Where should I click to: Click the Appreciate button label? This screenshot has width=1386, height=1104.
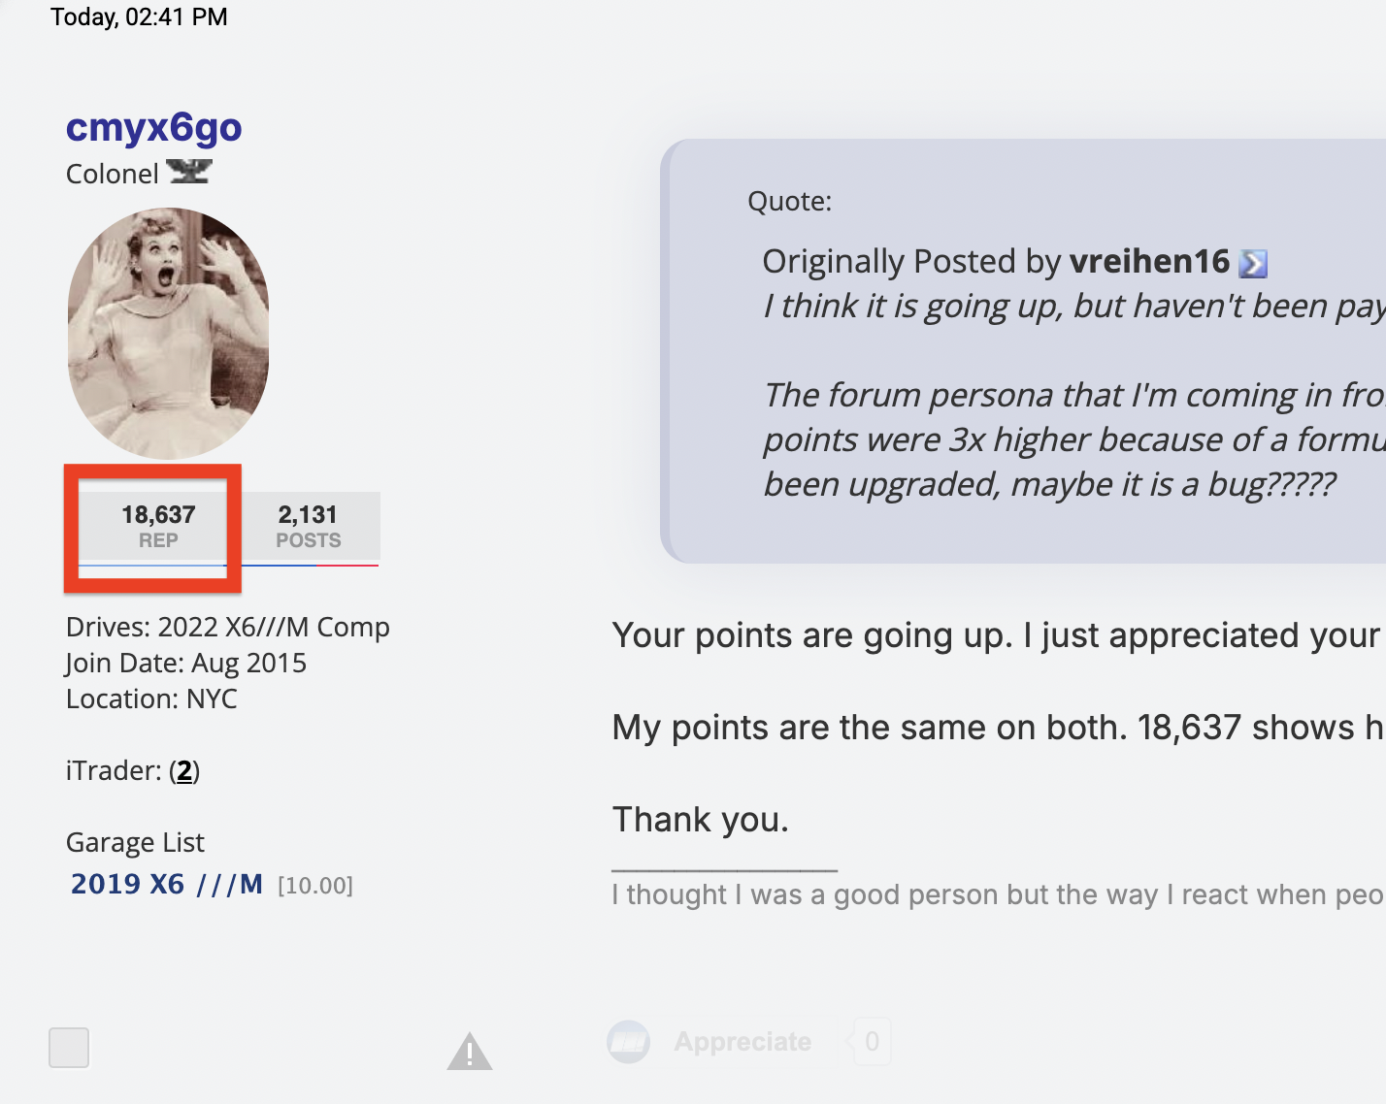point(742,1042)
